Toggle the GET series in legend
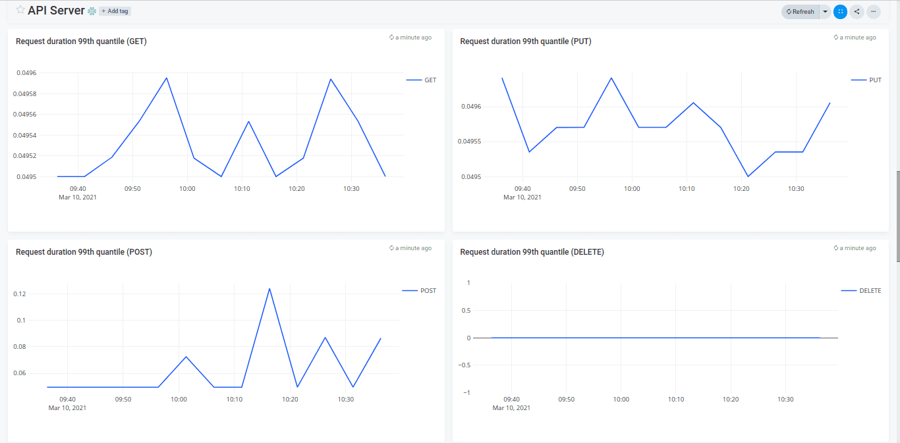Screen dimensions: 900x443 pyautogui.click(x=422, y=80)
